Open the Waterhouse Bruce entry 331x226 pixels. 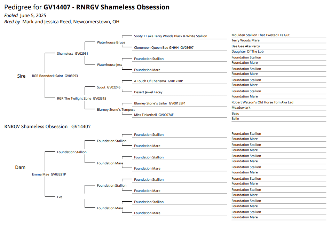pyautogui.click(x=111, y=42)
